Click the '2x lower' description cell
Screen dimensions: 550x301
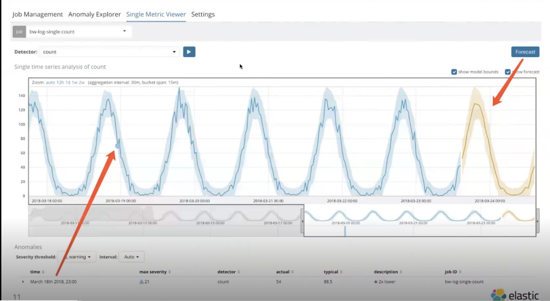click(x=385, y=282)
